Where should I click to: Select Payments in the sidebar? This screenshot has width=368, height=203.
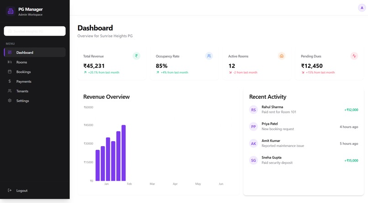(35, 81)
